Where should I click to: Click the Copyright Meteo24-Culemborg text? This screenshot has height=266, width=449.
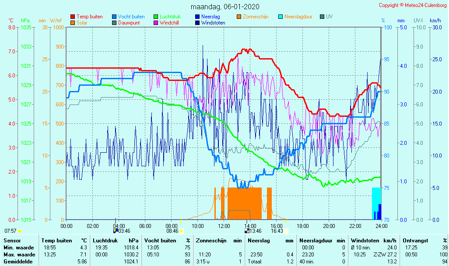(x=412, y=5)
